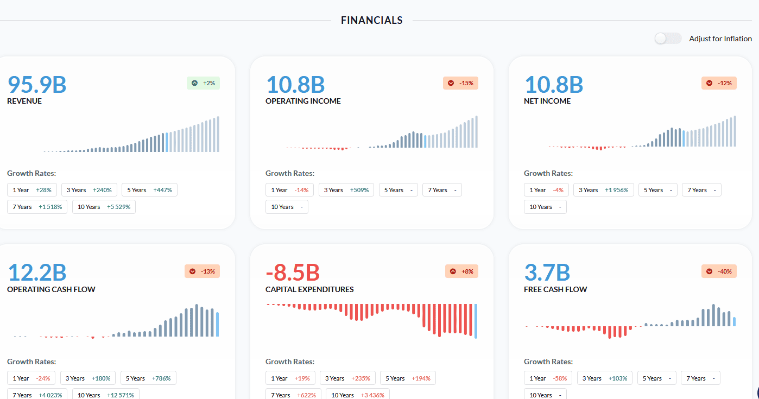This screenshot has width=759, height=399.
Task: Click the Operating Income -15% change badge
Action: [460, 83]
